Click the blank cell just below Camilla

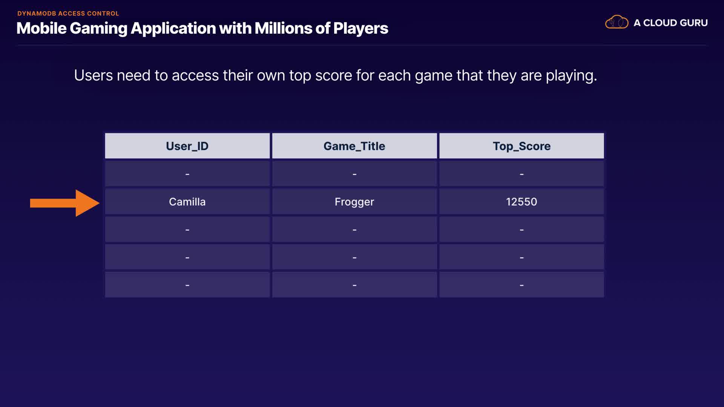(187, 230)
